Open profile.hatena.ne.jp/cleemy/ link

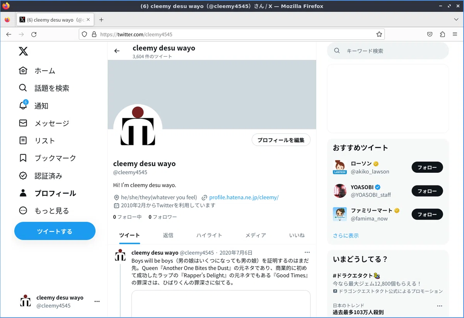click(x=244, y=197)
